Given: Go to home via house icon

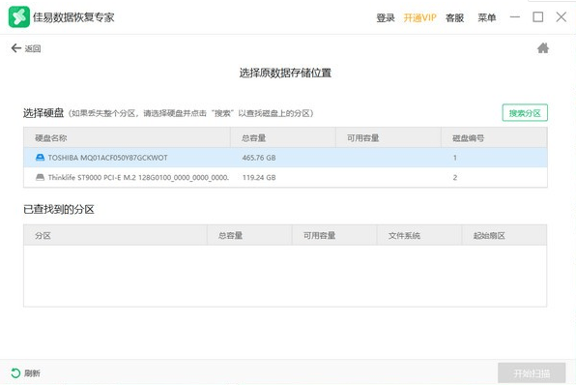Looking at the screenshot, I should tap(543, 48).
